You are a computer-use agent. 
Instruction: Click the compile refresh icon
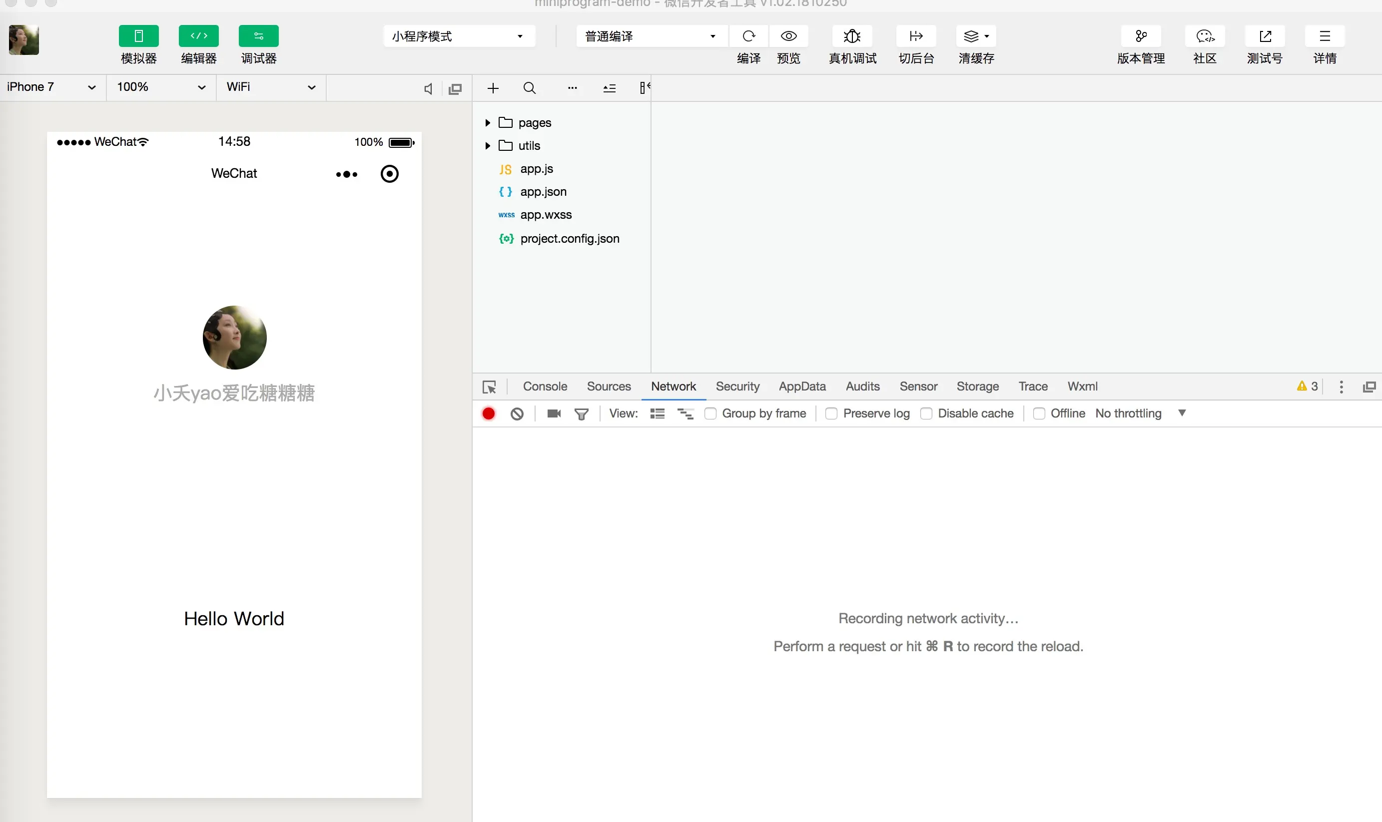tap(748, 36)
